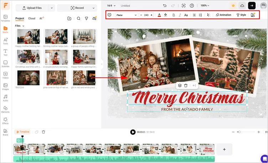Click the black export arrow button
The height and width of the screenshot is (163, 268).
click(x=252, y=6)
